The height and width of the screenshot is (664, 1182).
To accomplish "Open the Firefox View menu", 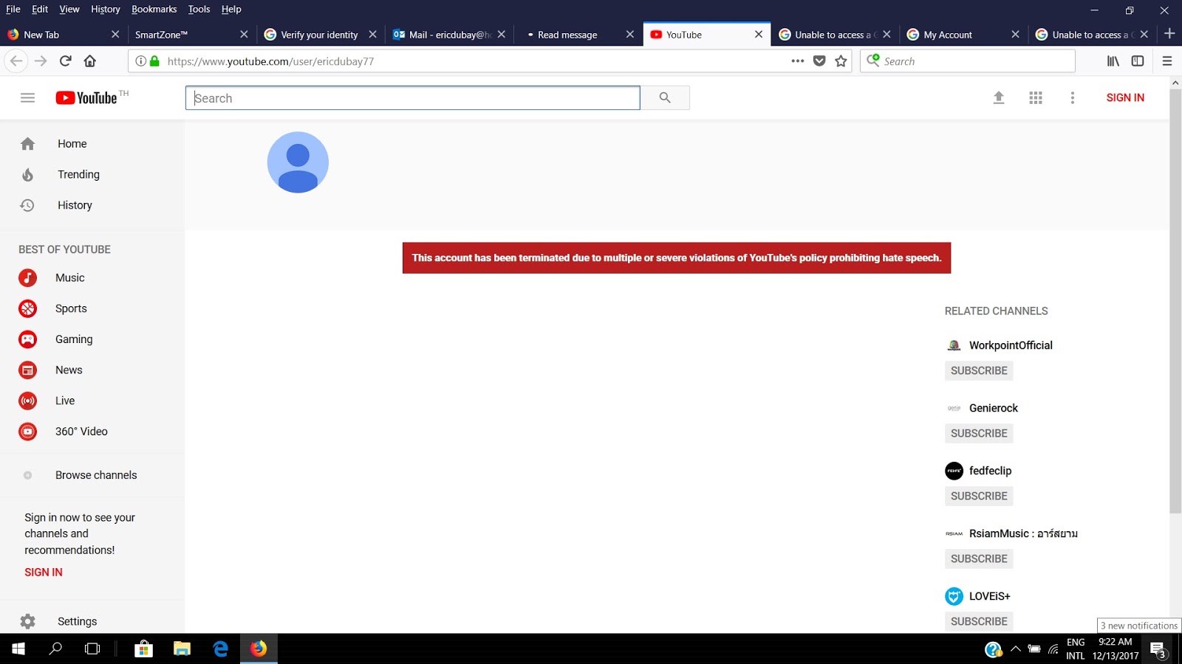I will (69, 10).
